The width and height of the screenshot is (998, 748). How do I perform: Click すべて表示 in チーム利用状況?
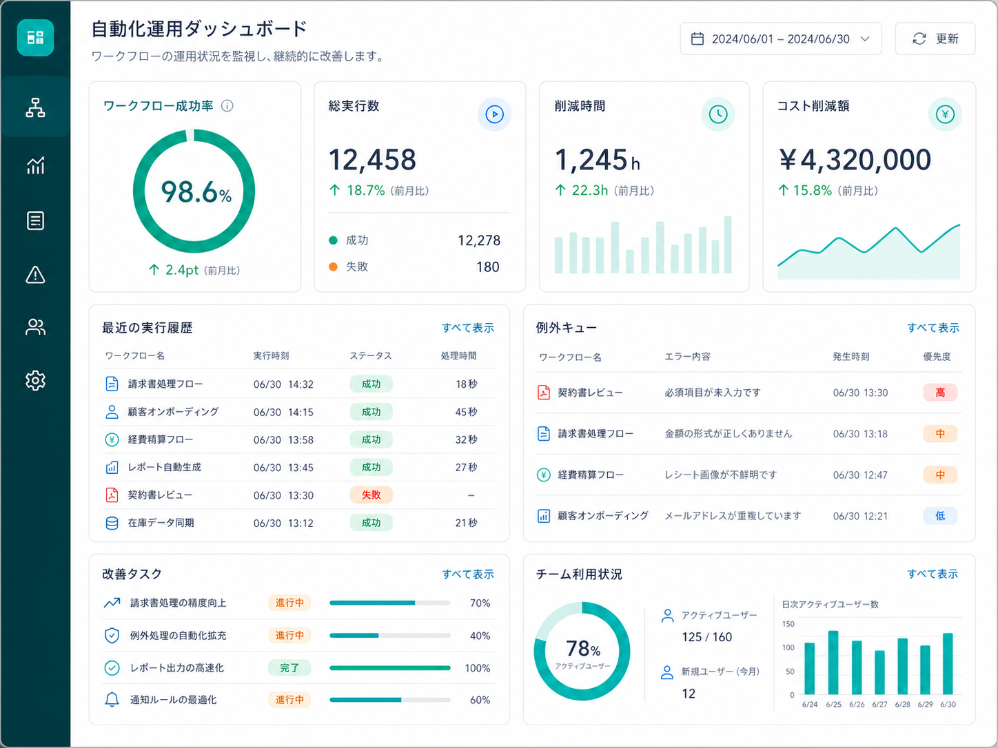point(933,574)
